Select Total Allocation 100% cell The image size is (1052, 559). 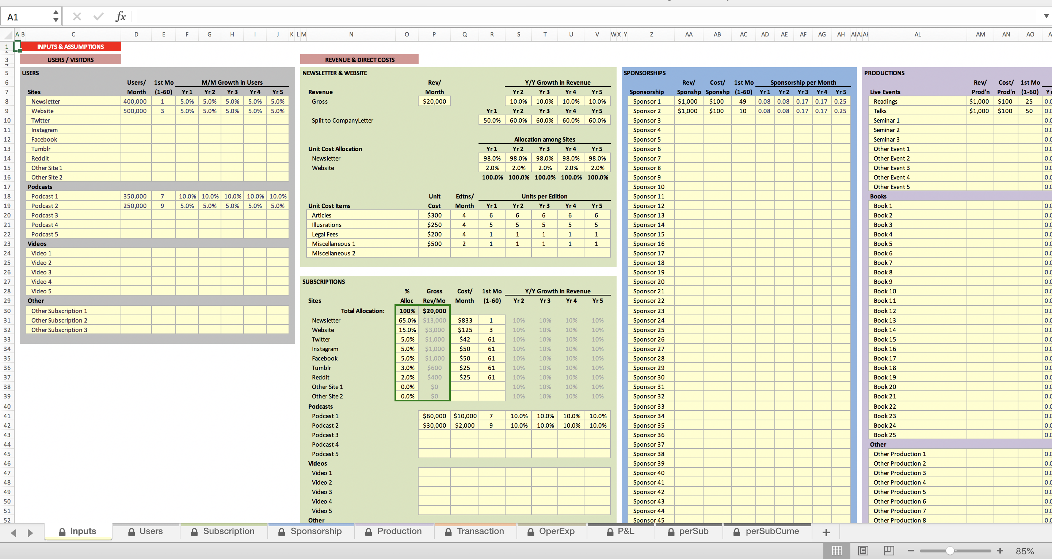click(407, 311)
